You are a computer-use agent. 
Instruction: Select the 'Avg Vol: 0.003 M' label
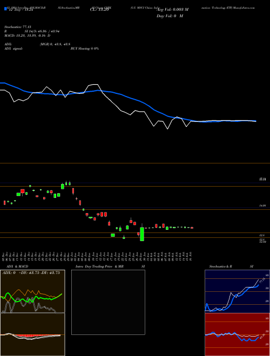pyautogui.click(x=173, y=10)
